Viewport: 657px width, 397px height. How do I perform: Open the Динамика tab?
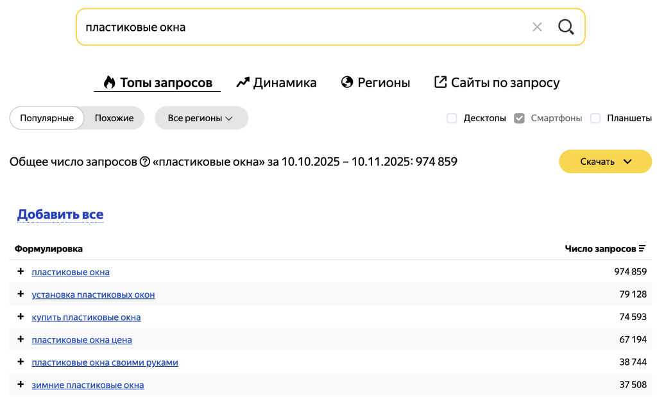(x=277, y=83)
